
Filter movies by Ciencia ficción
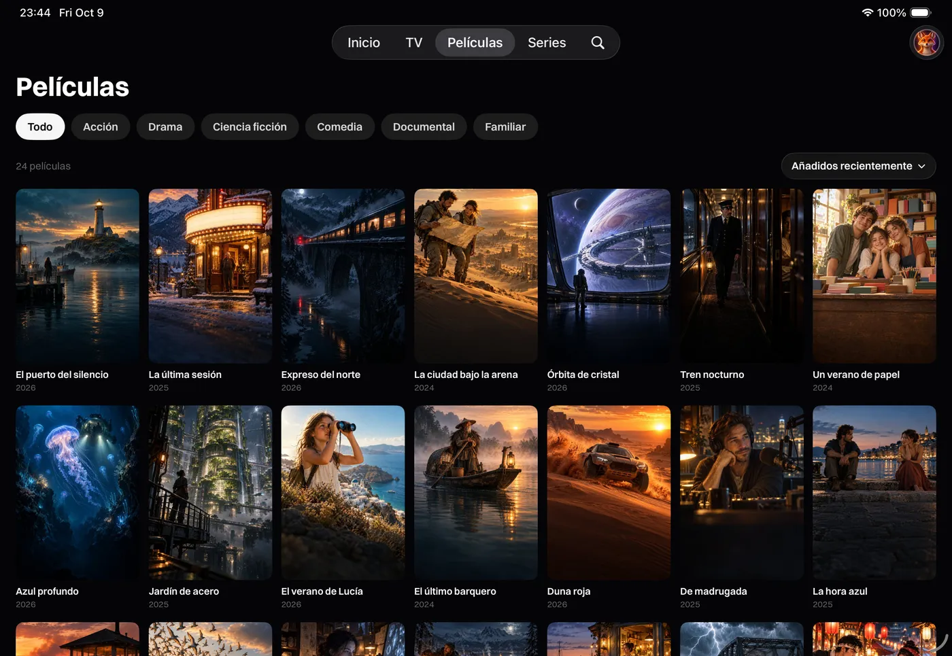pyautogui.click(x=250, y=127)
